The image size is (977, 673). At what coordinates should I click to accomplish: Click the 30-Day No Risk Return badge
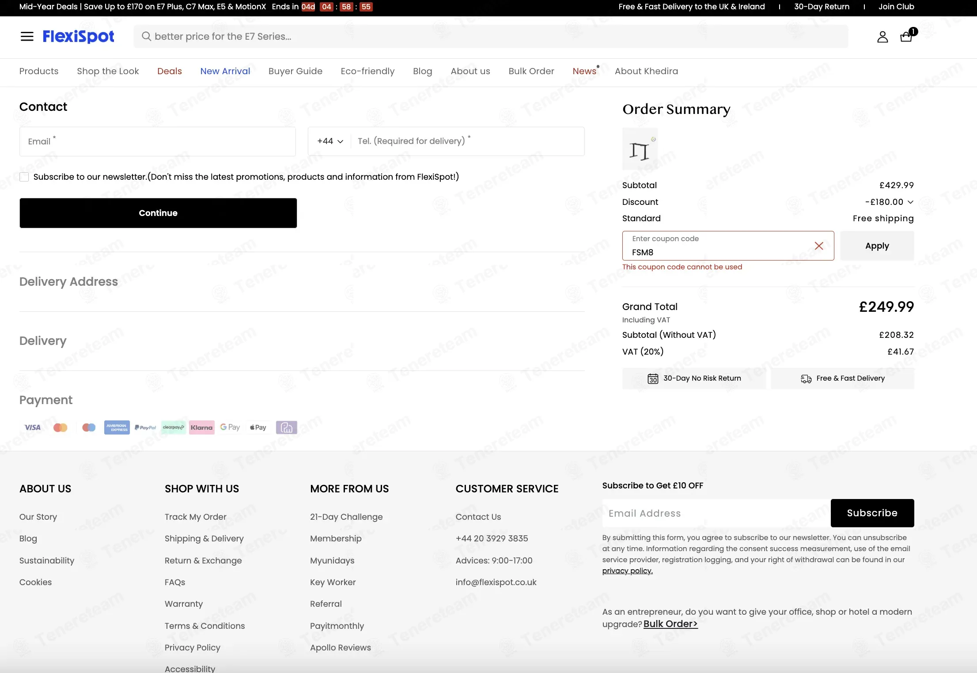(694, 378)
